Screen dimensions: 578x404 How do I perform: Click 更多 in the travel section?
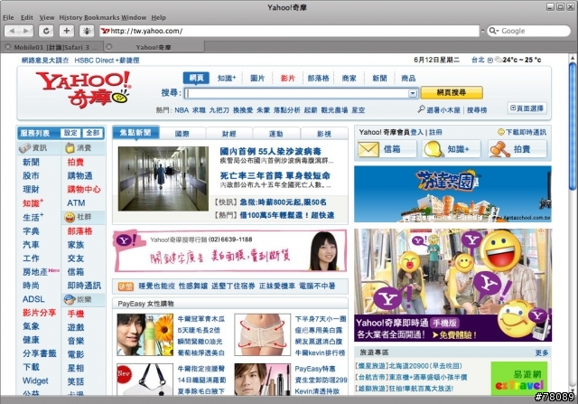pyautogui.click(x=542, y=353)
